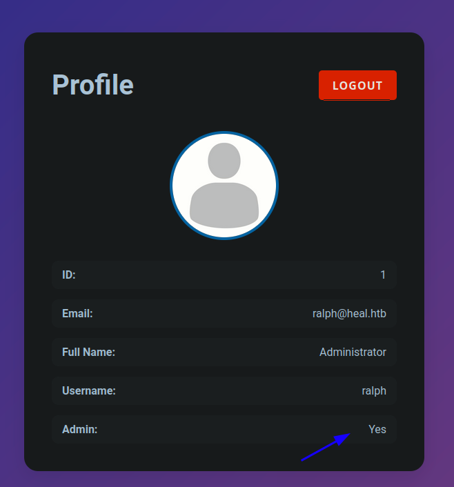Click the Yes admin status value
Screen dimensions: 454x487
click(x=377, y=429)
